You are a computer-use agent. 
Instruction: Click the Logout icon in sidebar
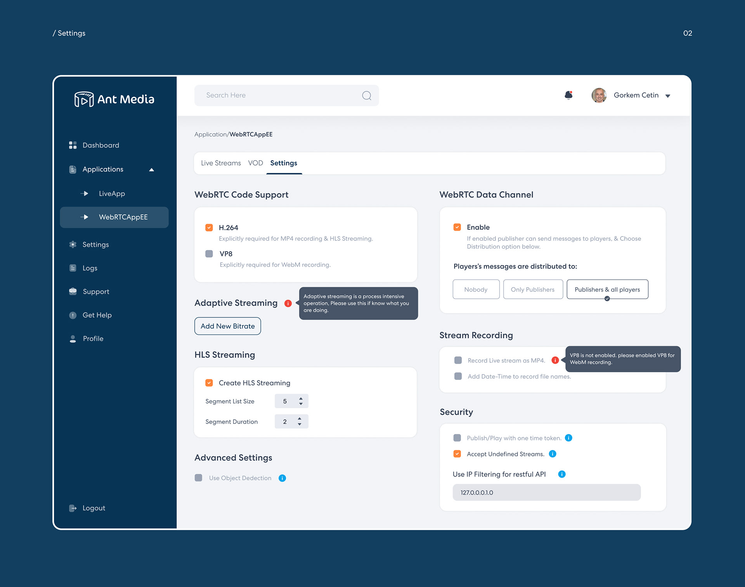tap(73, 508)
